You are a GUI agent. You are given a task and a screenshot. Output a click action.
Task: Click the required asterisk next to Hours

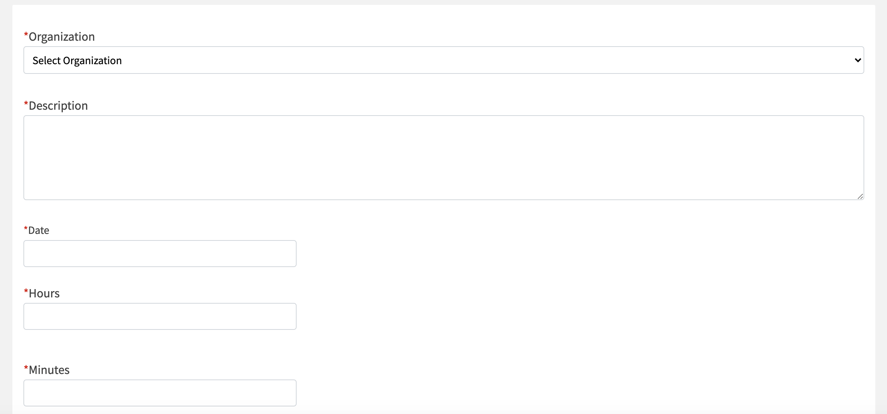pos(26,292)
